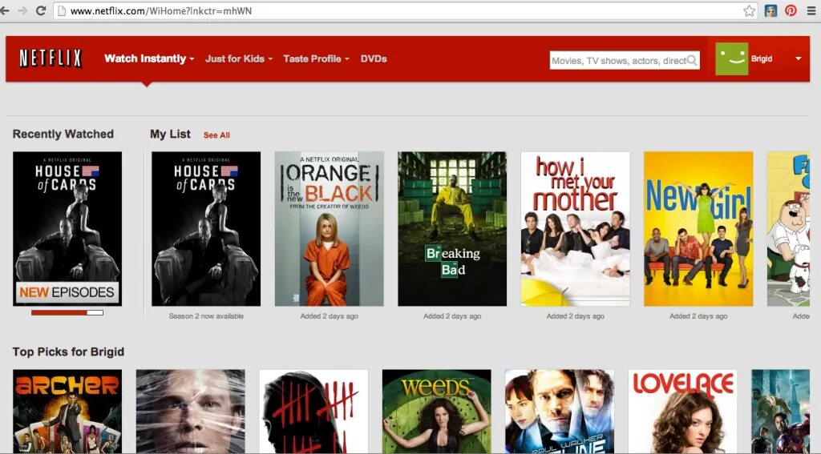Image resolution: width=821 pixels, height=454 pixels.
Task: Open the Archer poster in Top Picks
Action: tap(67, 412)
